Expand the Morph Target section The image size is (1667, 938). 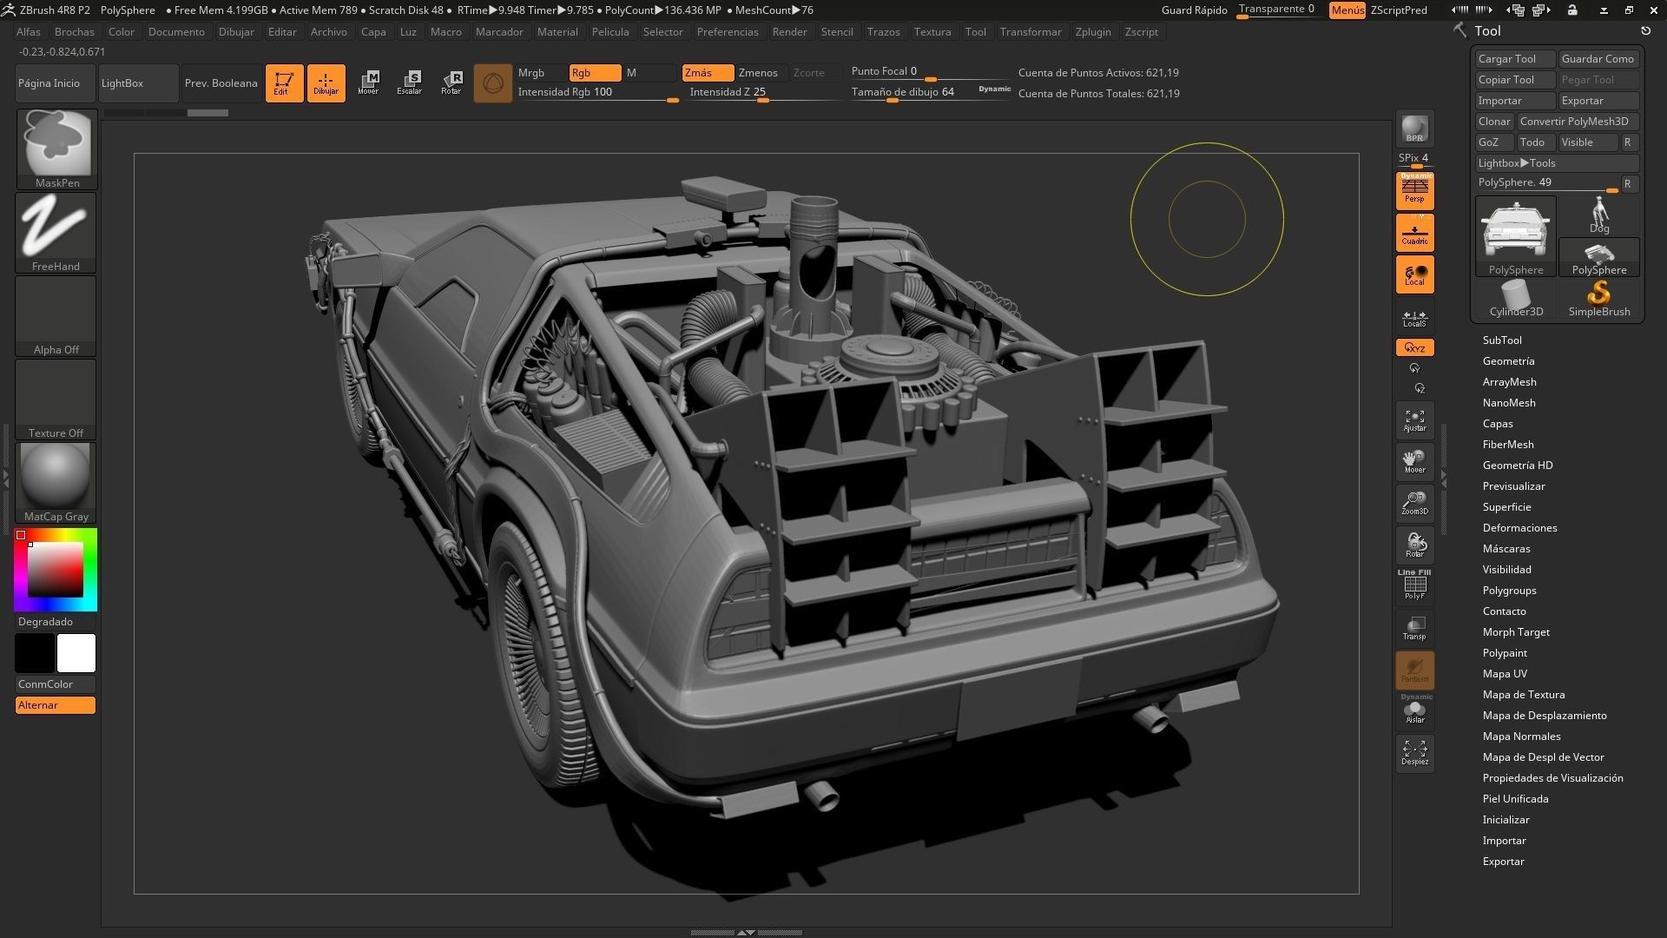1516,632
